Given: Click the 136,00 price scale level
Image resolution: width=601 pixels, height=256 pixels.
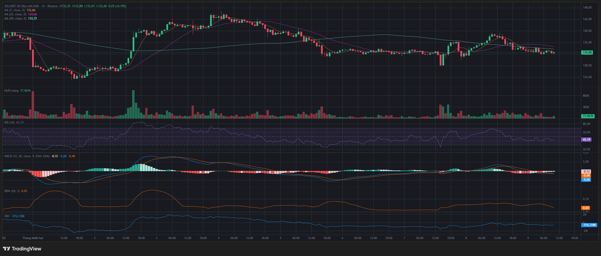Looking at the screenshot, I should 587,42.
